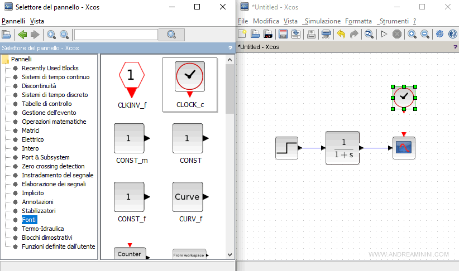Select the CONST_f block thumbnail

[x=132, y=202]
